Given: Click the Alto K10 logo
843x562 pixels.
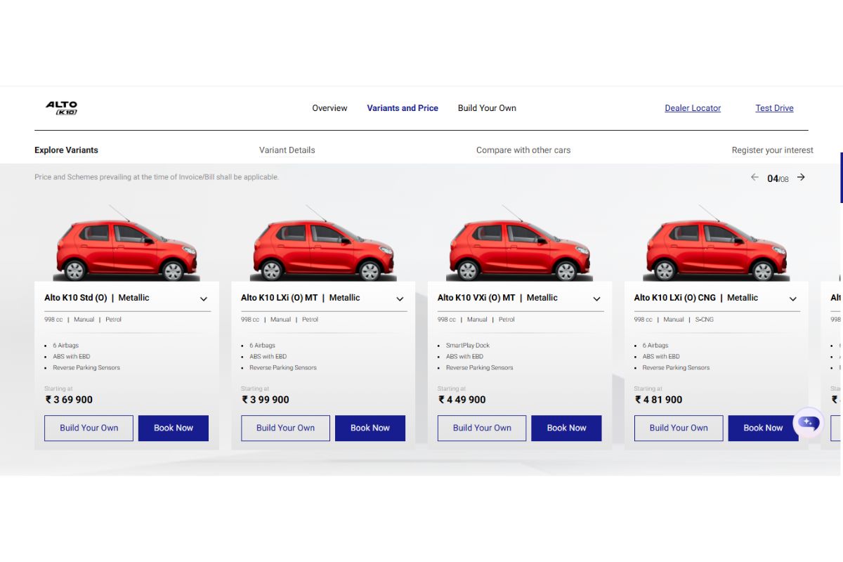Looking at the screenshot, I should click(x=61, y=108).
